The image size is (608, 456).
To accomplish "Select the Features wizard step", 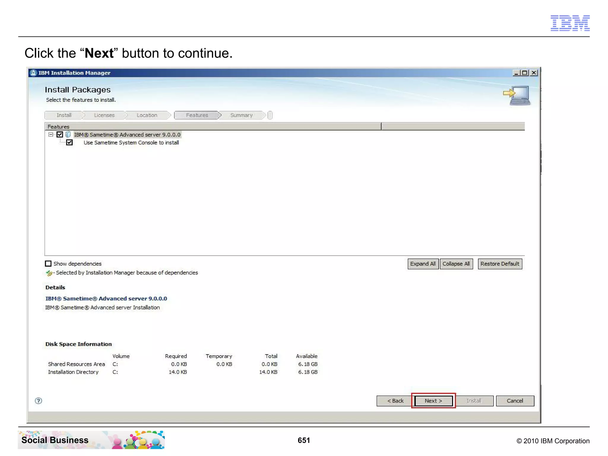I will click(x=197, y=115).
